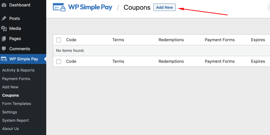Open the About Us sidebar link
The image size is (270, 135).
[11, 129]
